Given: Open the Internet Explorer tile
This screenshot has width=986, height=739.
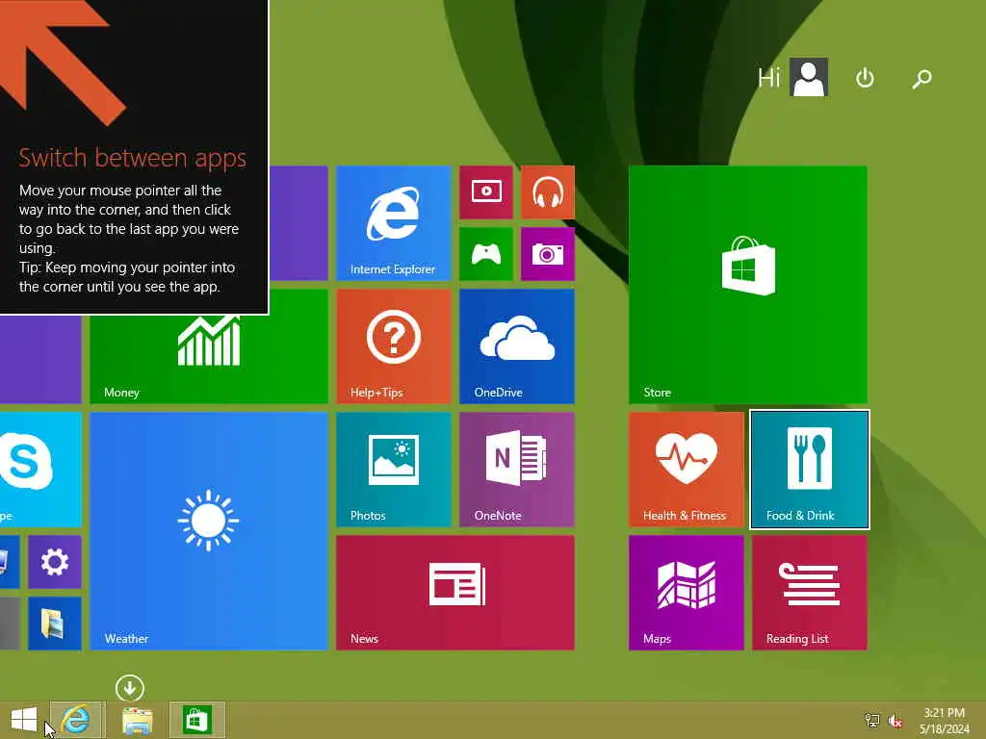Looking at the screenshot, I should [394, 223].
